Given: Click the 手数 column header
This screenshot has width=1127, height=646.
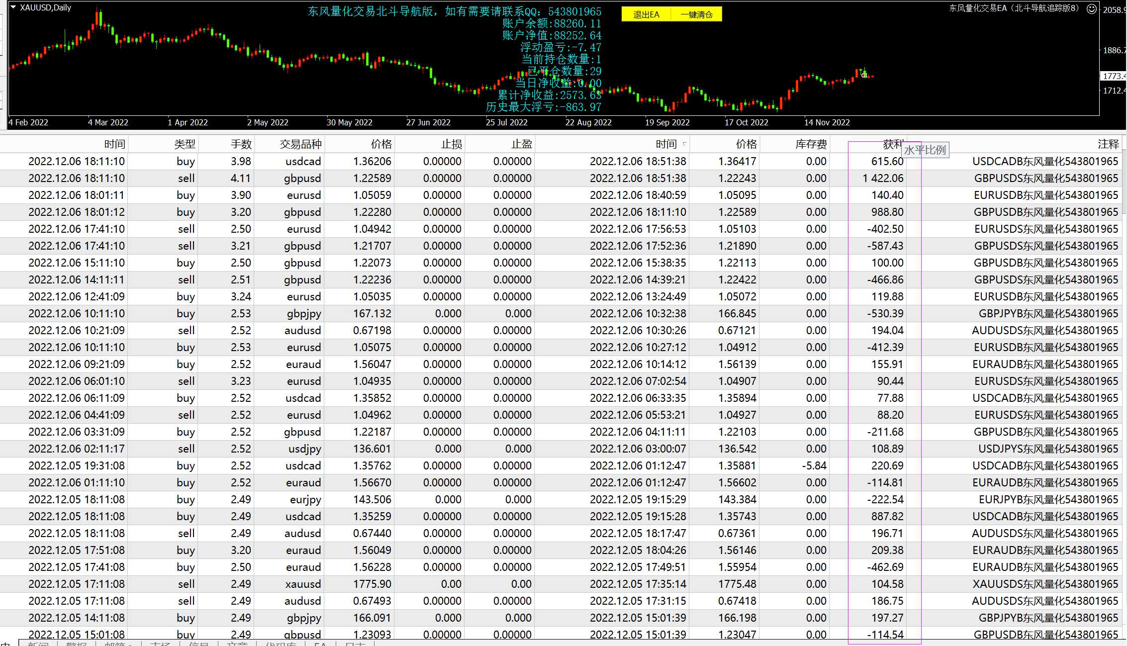Looking at the screenshot, I should click(x=227, y=144).
